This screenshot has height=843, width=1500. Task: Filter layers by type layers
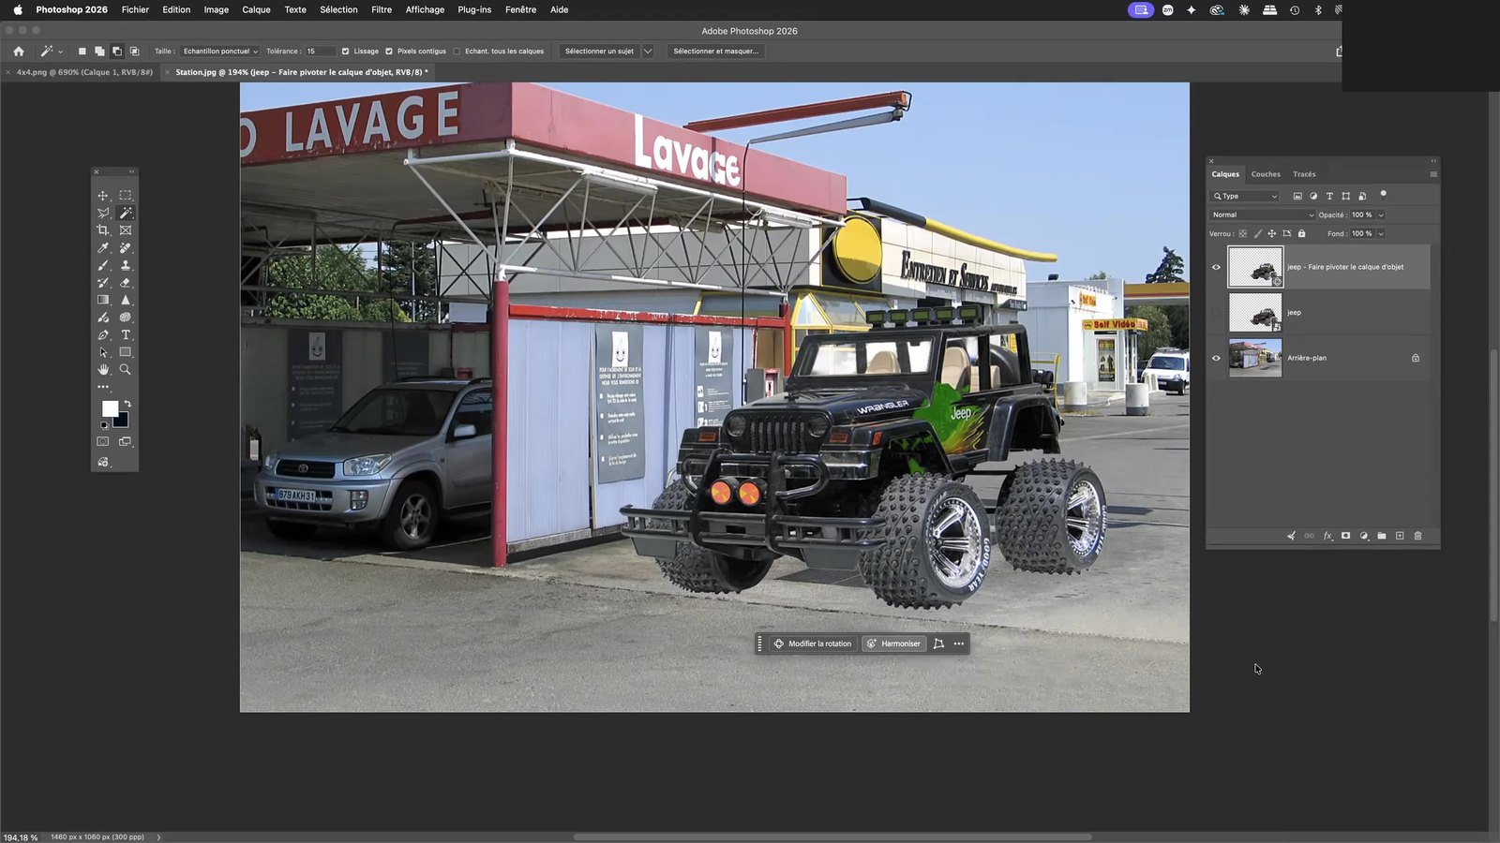[1329, 196]
